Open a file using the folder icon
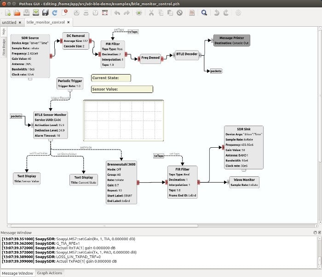The image size is (322, 277). click(17, 13)
